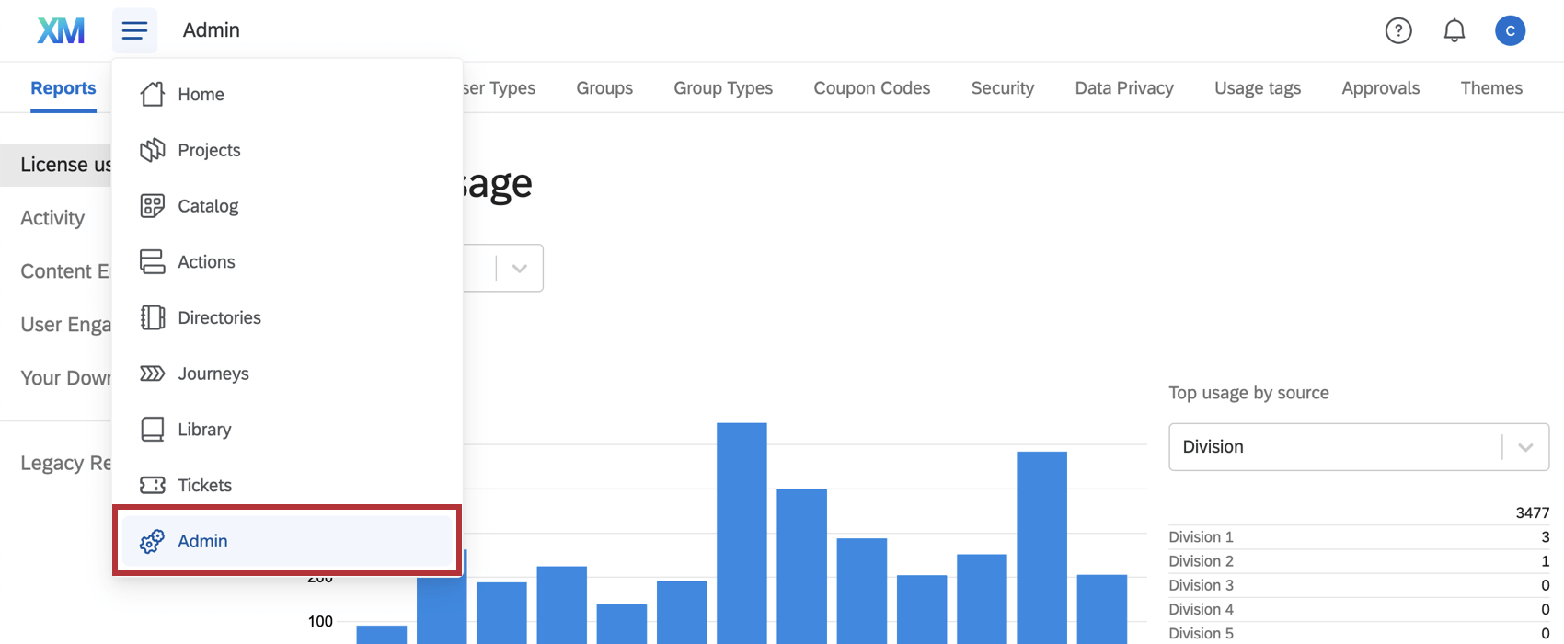Click the tallest blue bar in chart
1564x644 pixels.
742,533
